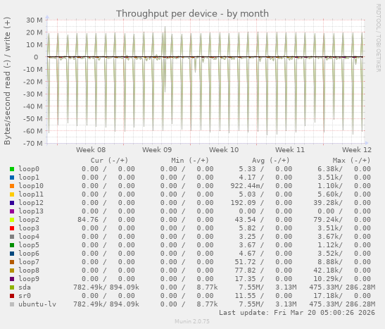Click the loop7 average value 51.72
385x329 pixels.
(245, 262)
